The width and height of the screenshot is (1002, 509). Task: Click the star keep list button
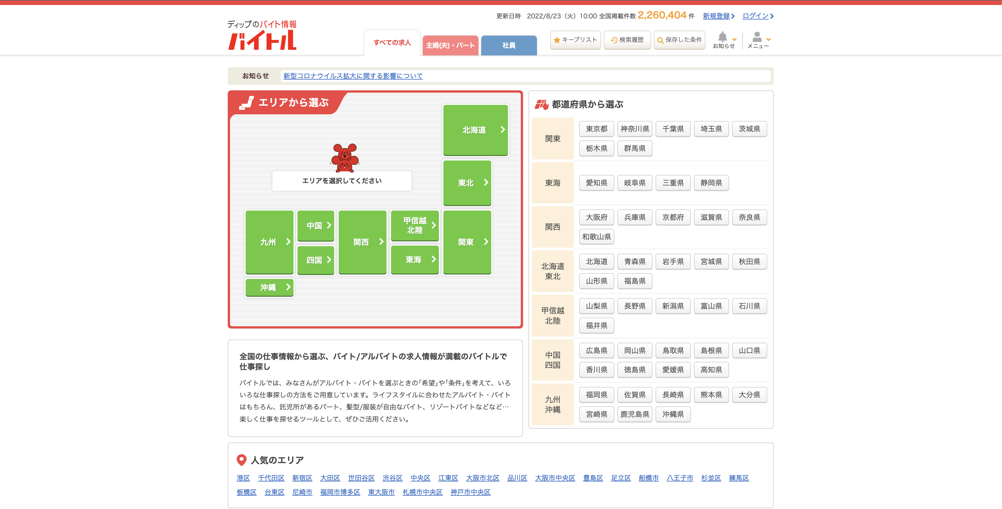575,39
